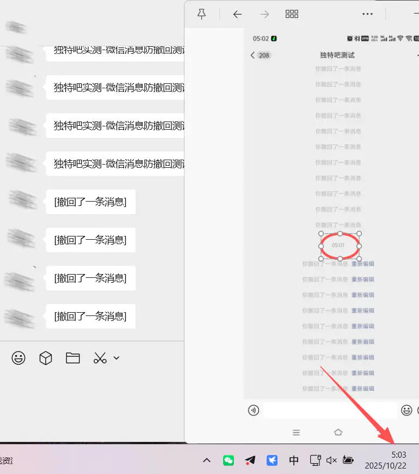Open the clock showing 5:03 2025/10/22
Image resolution: width=419 pixels, height=474 pixels.
pyautogui.click(x=385, y=460)
